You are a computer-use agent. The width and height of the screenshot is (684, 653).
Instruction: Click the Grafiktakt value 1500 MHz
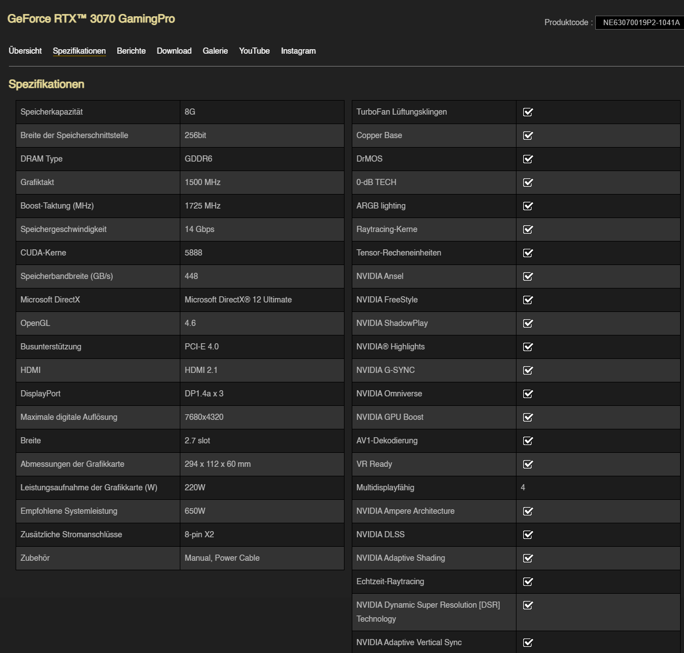click(x=203, y=182)
